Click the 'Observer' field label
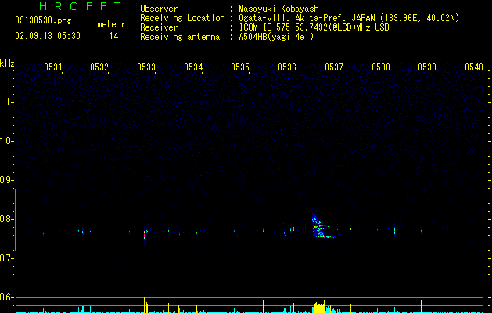The image size is (492, 313). pyautogui.click(x=159, y=9)
